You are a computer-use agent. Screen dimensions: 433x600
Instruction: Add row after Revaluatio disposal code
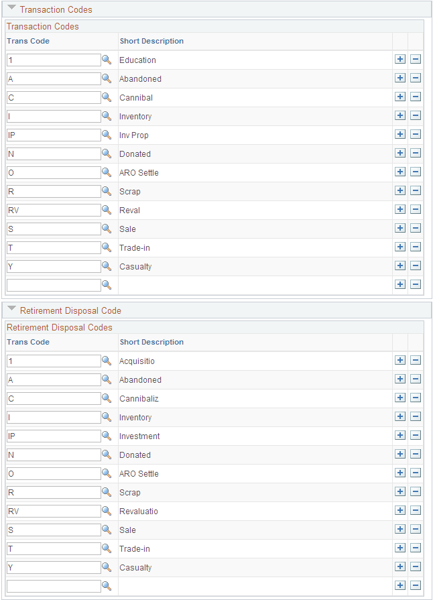(x=400, y=510)
